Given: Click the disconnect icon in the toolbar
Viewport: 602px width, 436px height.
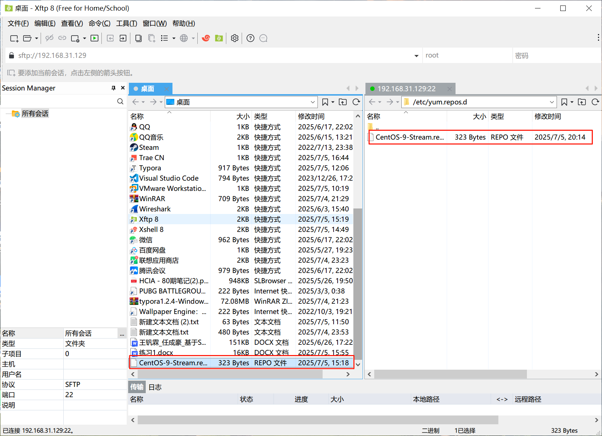Looking at the screenshot, I should 49,38.
